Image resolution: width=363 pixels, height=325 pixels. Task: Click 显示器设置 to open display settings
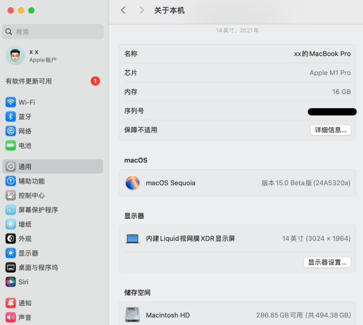tap(327, 262)
